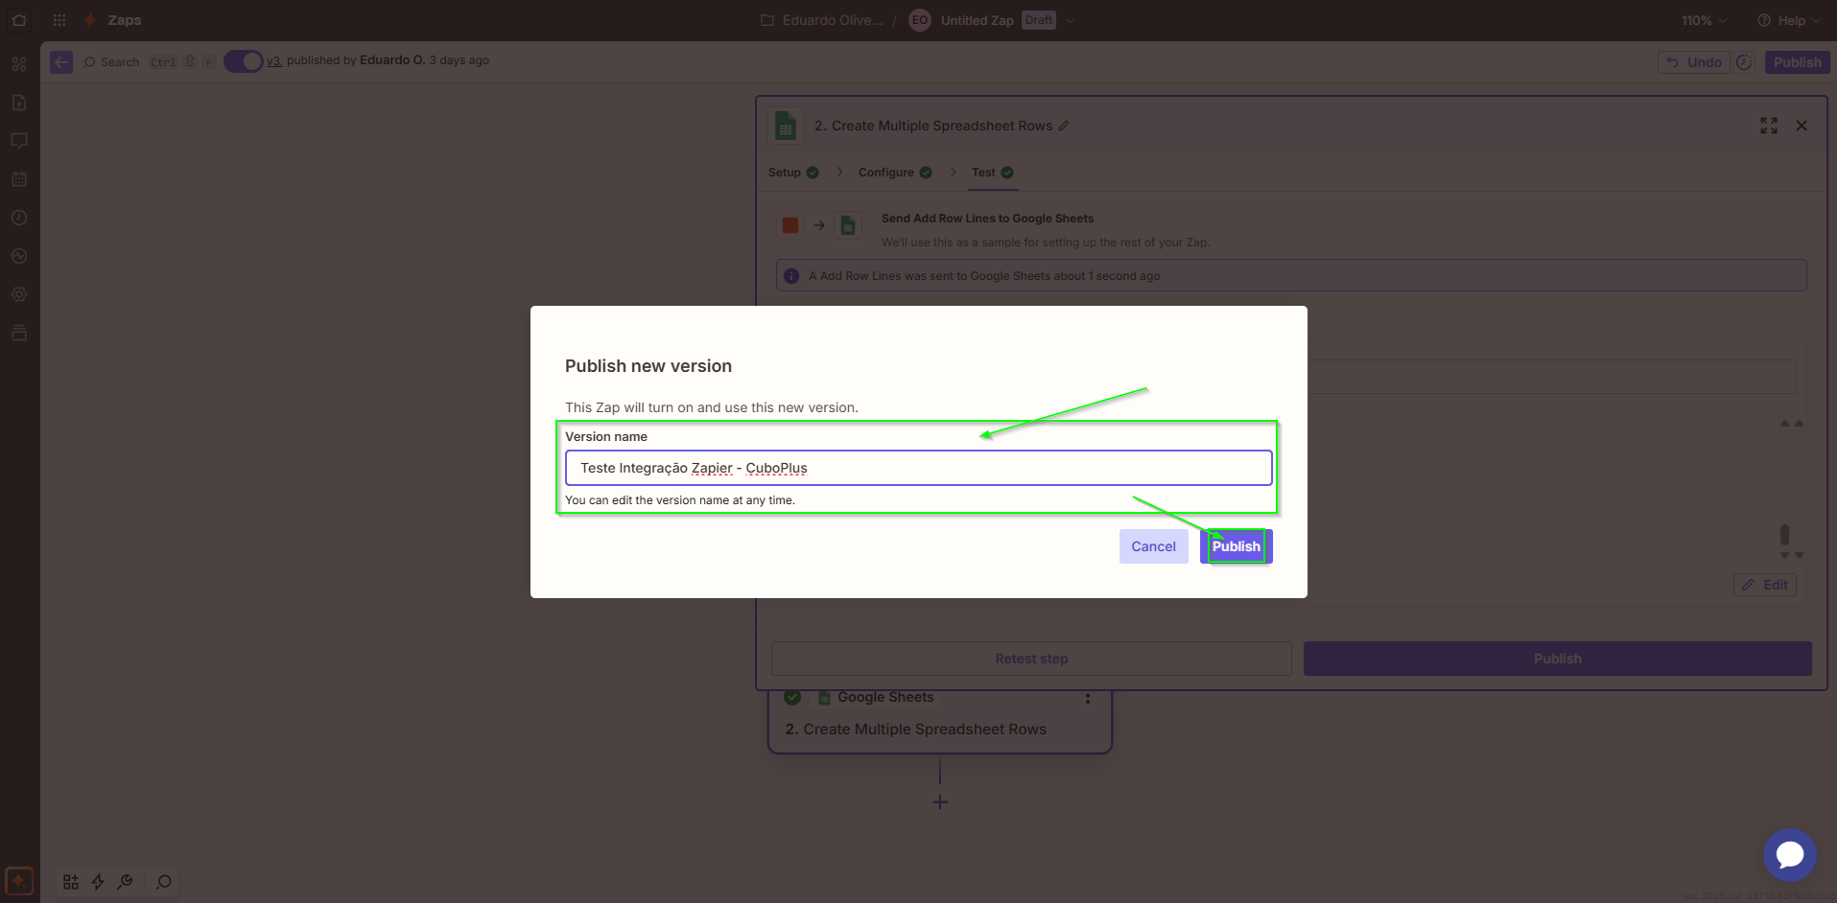Click the back arrow button
Viewport: 1837px width, 903px height.
pos(61,62)
